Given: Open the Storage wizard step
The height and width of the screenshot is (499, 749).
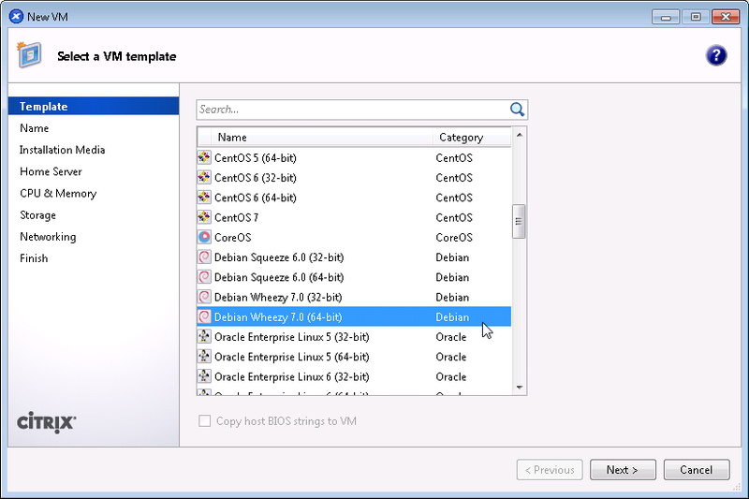Looking at the screenshot, I should [37, 215].
